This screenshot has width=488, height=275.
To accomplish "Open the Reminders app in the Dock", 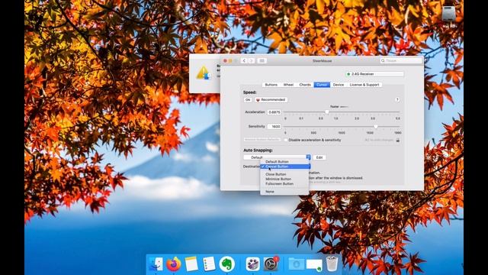I will pyautogui.click(x=209, y=264).
